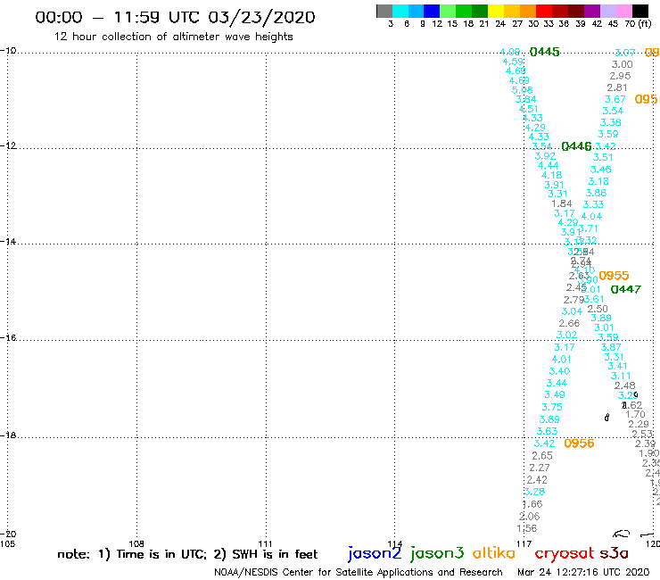
Task: Select the wave height value '4.51'
Action: point(529,109)
